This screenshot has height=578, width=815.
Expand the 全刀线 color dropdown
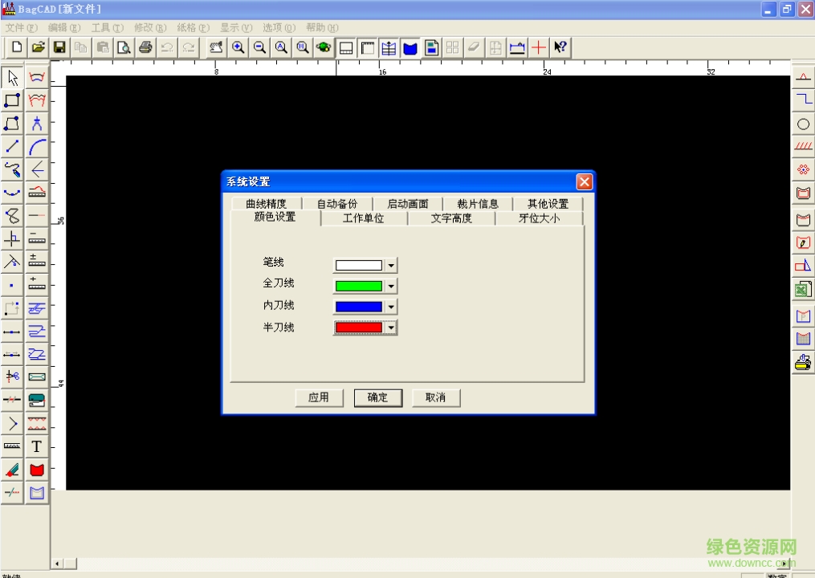[390, 286]
